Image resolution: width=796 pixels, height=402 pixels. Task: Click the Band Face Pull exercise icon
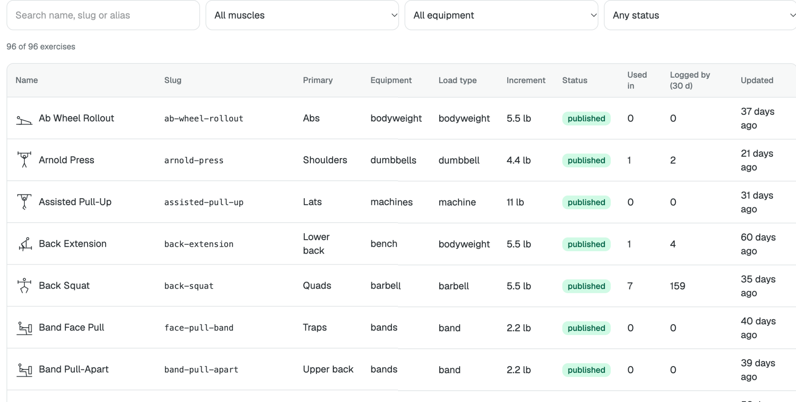point(24,328)
